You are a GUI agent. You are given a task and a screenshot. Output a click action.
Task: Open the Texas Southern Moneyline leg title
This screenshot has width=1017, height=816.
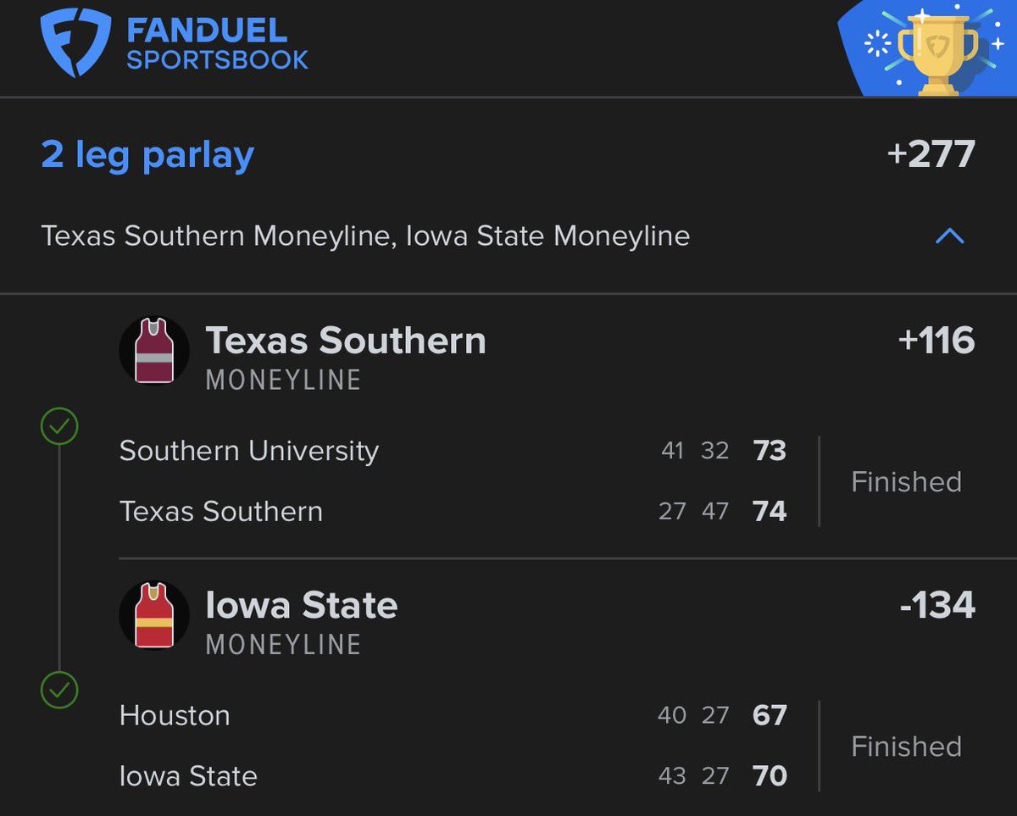pyautogui.click(x=346, y=341)
